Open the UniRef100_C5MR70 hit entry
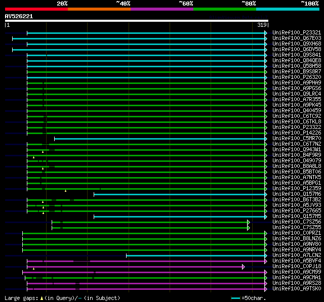Image resolution: width=324 pixels, height=302 pixels. (x=296, y=139)
